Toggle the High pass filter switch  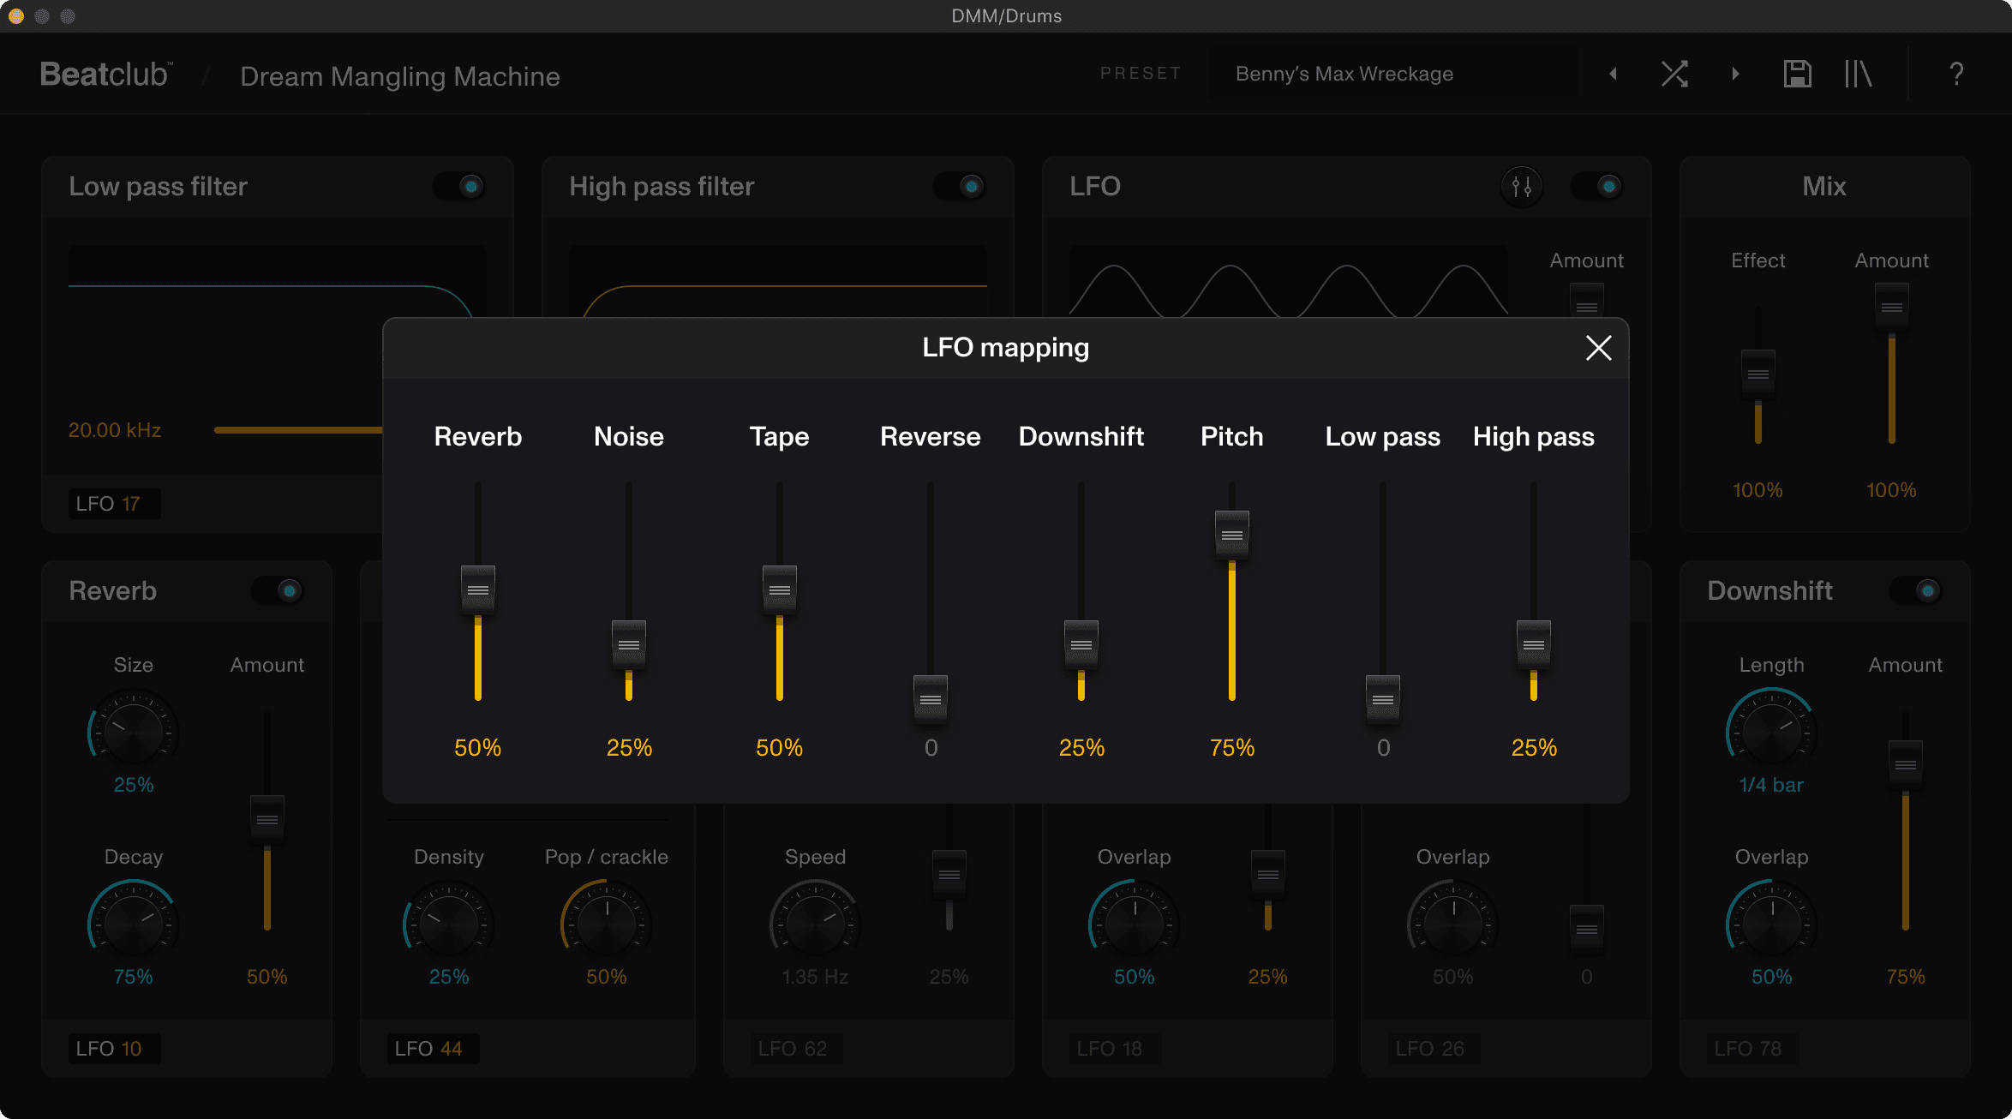coord(961,186)
